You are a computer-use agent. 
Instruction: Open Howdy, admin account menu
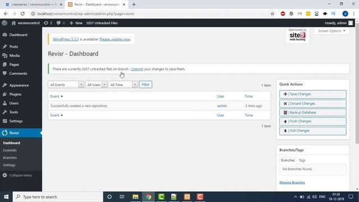(339, 23)
